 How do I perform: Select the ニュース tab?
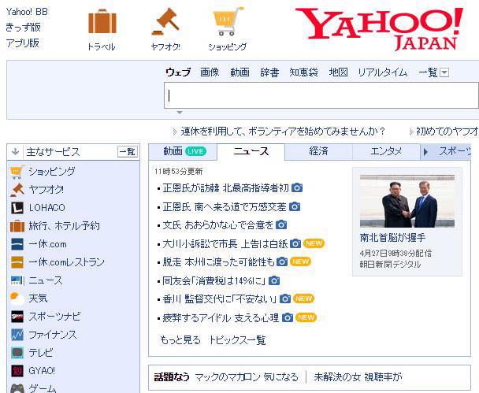tap(251, 151)
